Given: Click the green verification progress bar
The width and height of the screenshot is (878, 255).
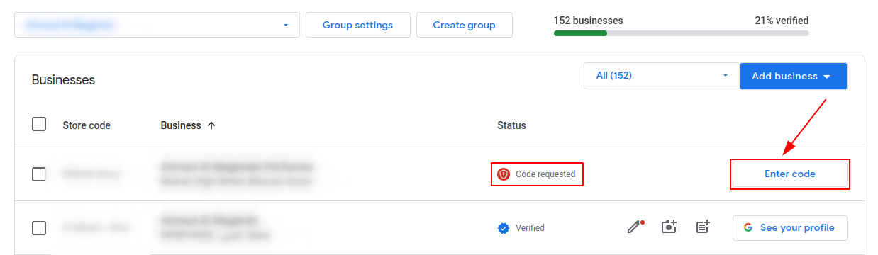Looking at the screenshot, I should (x=580, y=33).
